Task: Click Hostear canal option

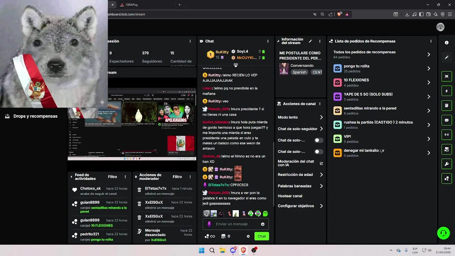Action: pos(290,196)
